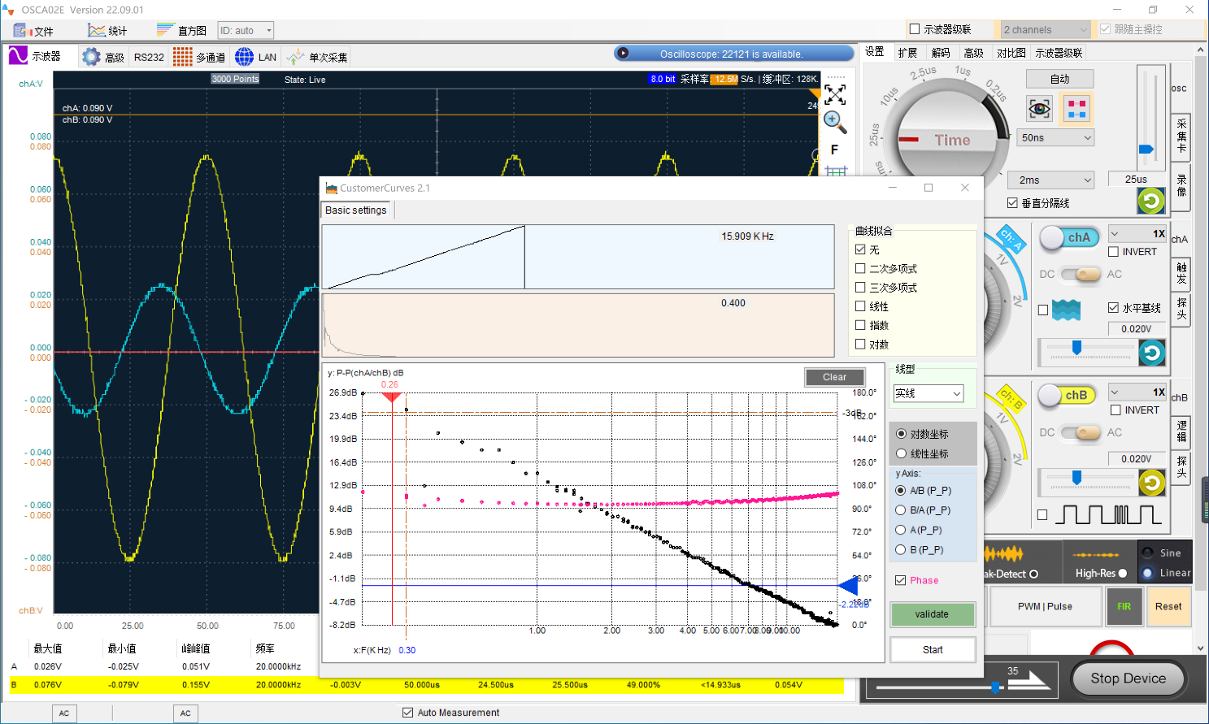Click the ID auto input field

coord(246,31)
